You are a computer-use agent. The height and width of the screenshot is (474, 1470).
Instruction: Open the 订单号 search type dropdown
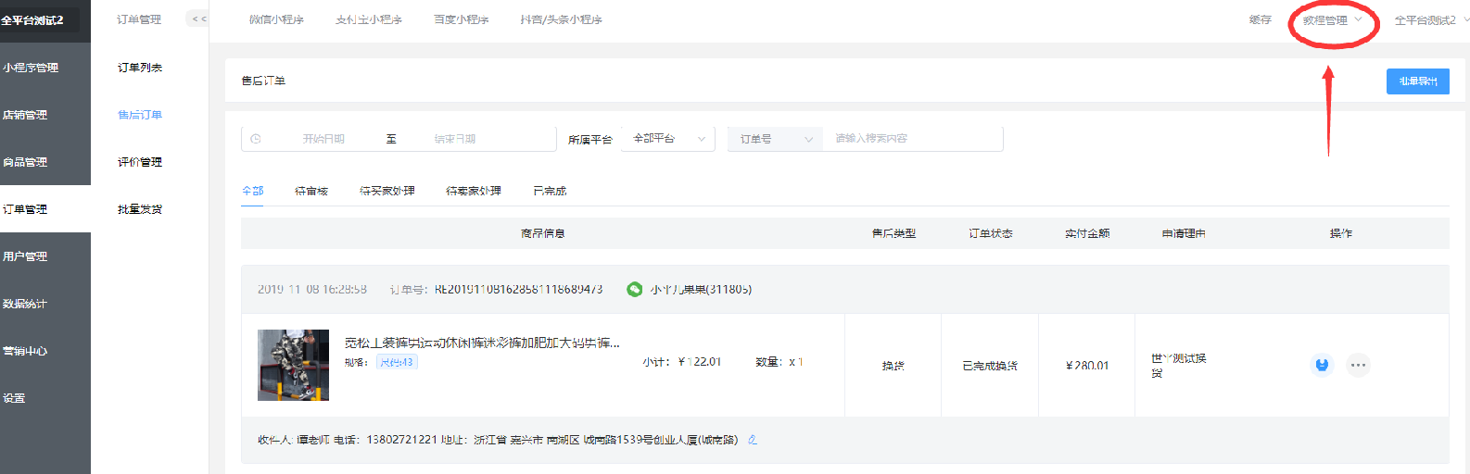tap(775, 139)
